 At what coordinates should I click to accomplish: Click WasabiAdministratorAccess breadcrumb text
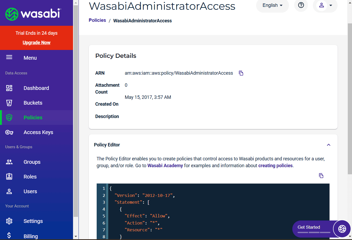(x=142, y=21)
